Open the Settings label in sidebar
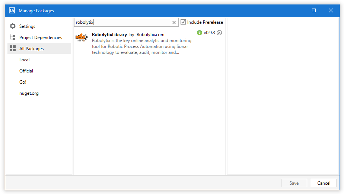The height and width of the screenshot is (194, 344). (x=27, y=26)
